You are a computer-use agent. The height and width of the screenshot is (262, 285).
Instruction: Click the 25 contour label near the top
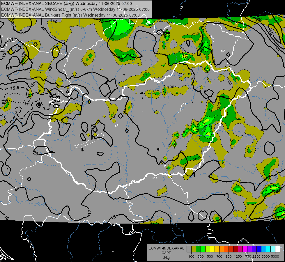click(x=101, y=21)
